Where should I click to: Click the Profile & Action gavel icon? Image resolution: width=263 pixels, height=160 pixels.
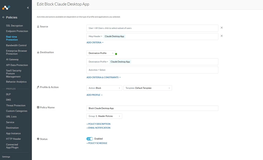point(38,87)
